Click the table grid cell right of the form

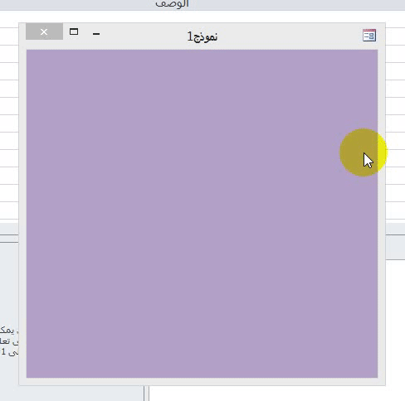395,36
